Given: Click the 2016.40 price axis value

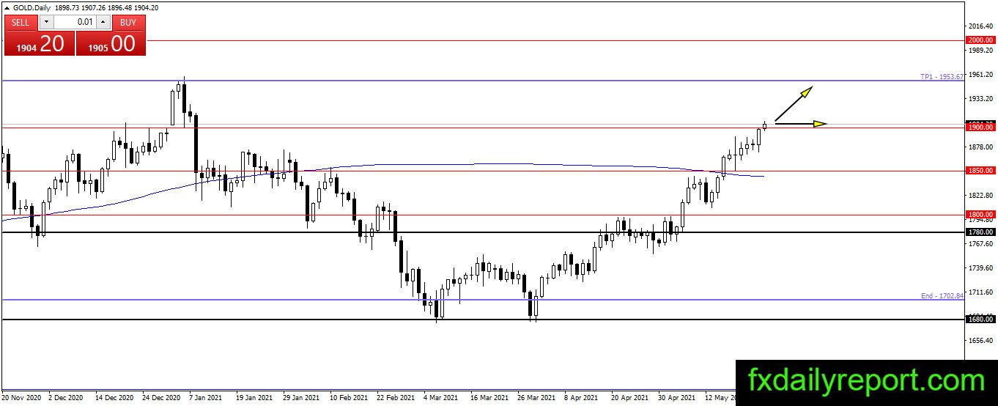Looking at the screenshot, I should 980,26.
